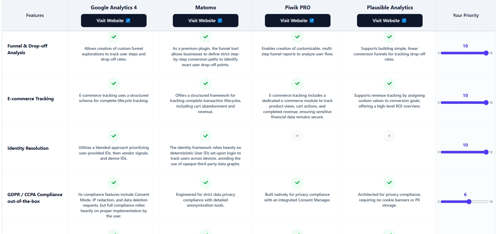Click Google Analytics 4 Visit Website button
Screen dimensions: 501x234
tap(114, 21)
